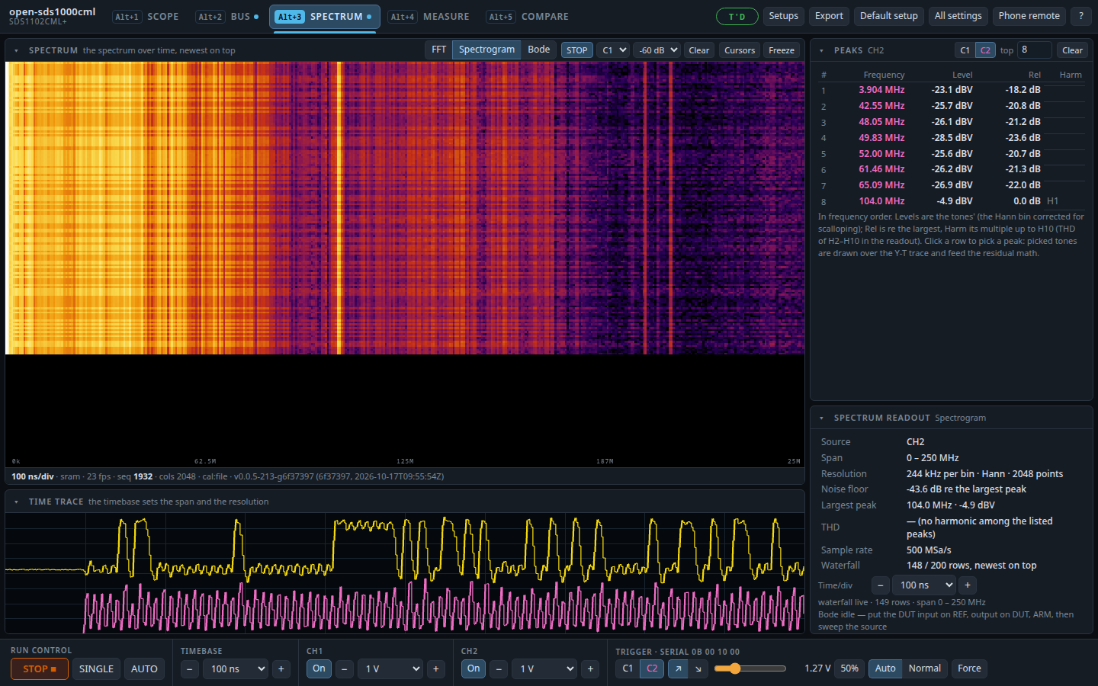1098x686 pixels.
Task: Toggle CH2 channel On
Action: point(474,668)
